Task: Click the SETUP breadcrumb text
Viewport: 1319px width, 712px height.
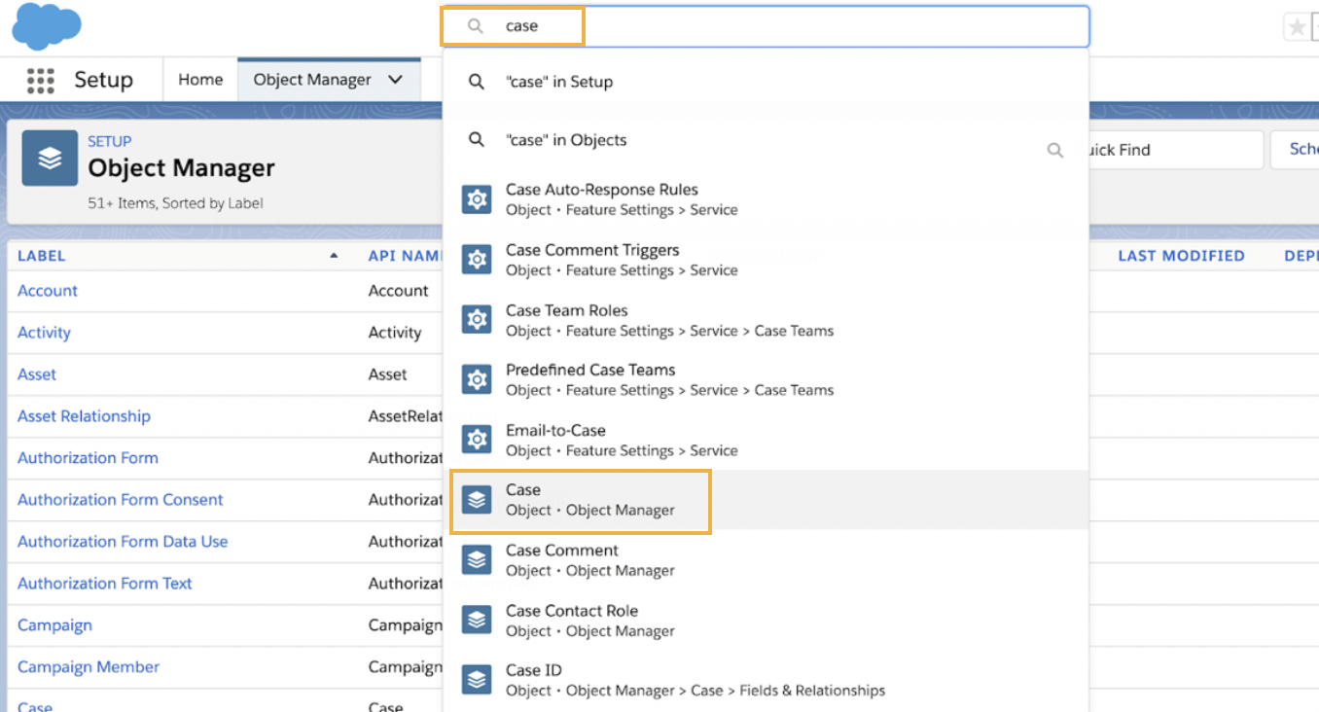Action: tap(109, 142)
